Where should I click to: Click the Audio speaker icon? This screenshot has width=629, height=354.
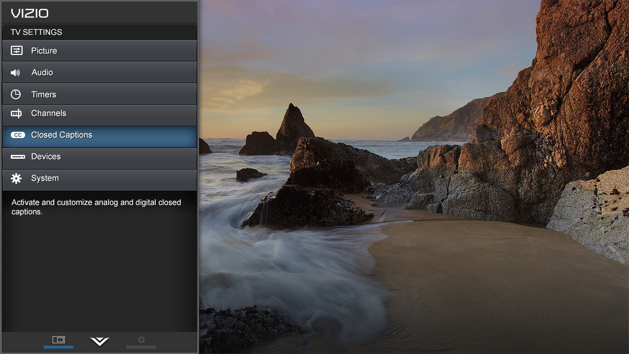[x=15, y=73]
